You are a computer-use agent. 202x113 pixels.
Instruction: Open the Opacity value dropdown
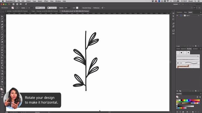71,8
